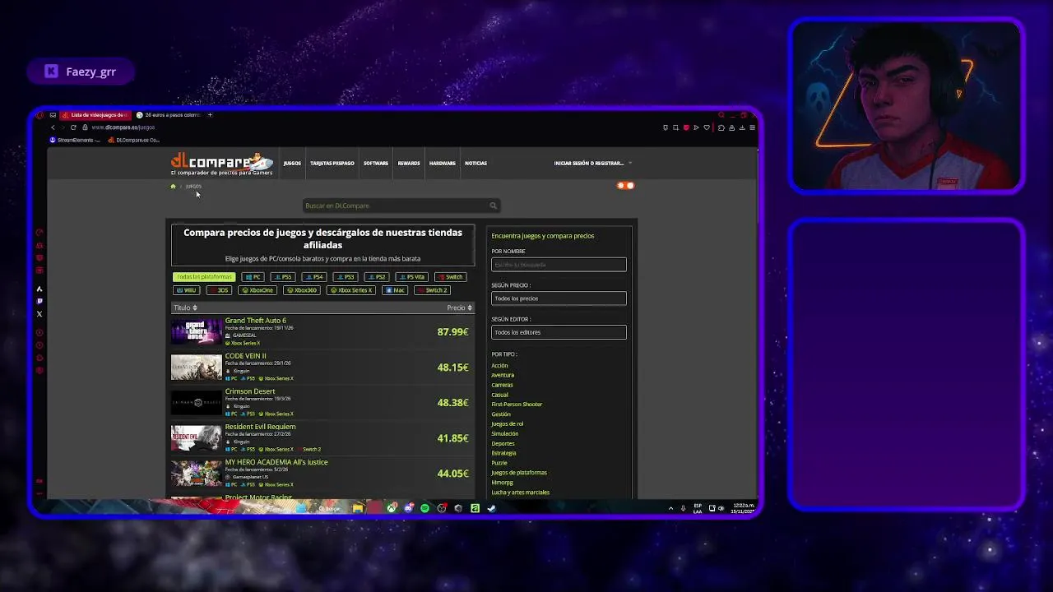Image resolution: width=1053 pixels, height=592 pixels.
Task: Click the browser address bar URL
Action: pos(123,127)
